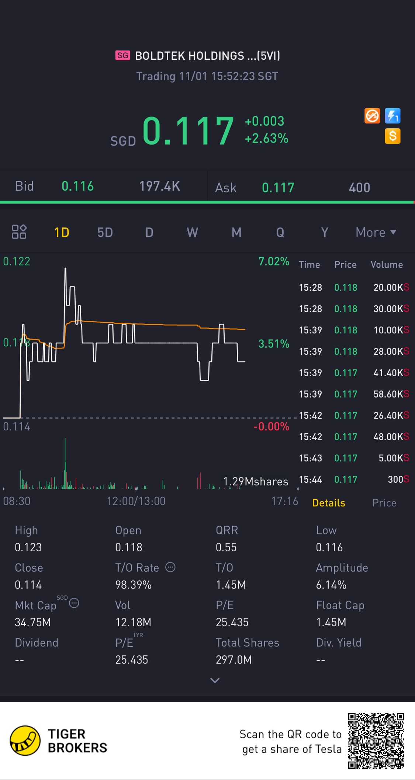This screenshot has height=780, width=415.
Task: Switch to the D daily chart tab
Action: 149,232
